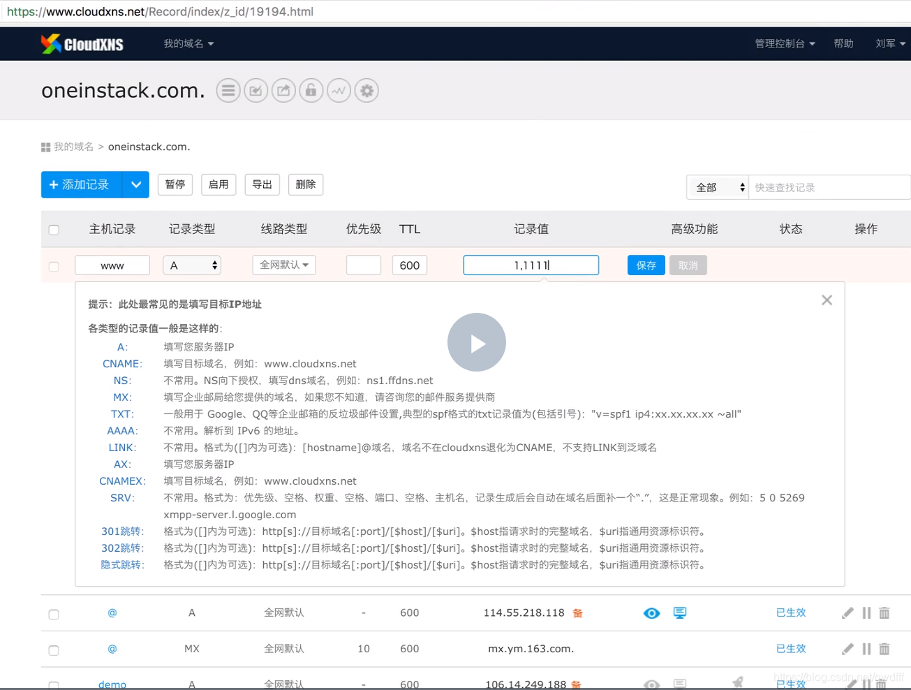Click the 暂停 button

tap(175, 184)
